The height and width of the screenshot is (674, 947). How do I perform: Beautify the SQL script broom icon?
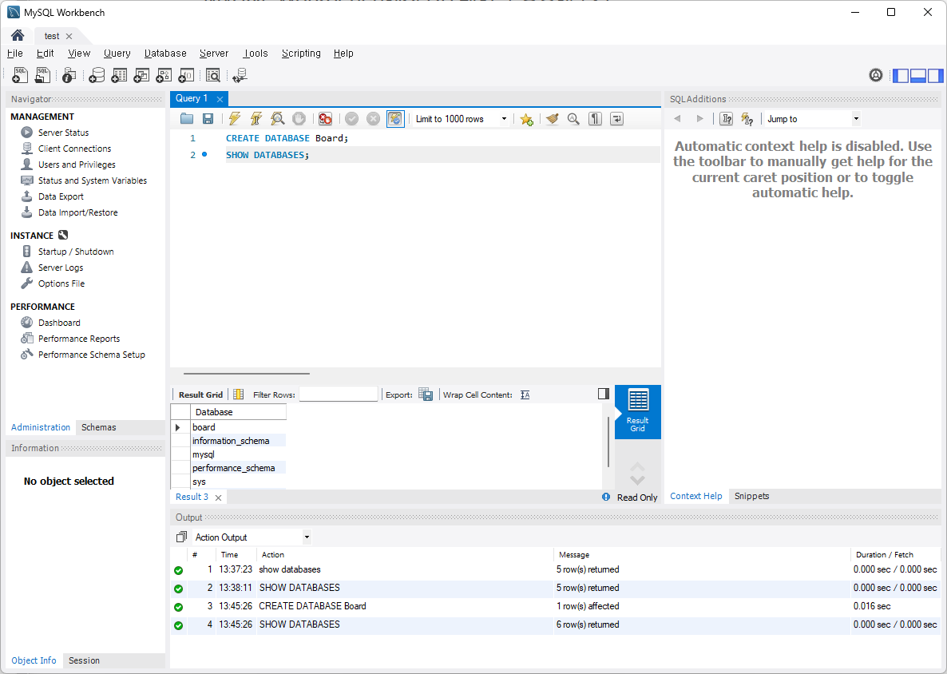[x=552, y=119]
